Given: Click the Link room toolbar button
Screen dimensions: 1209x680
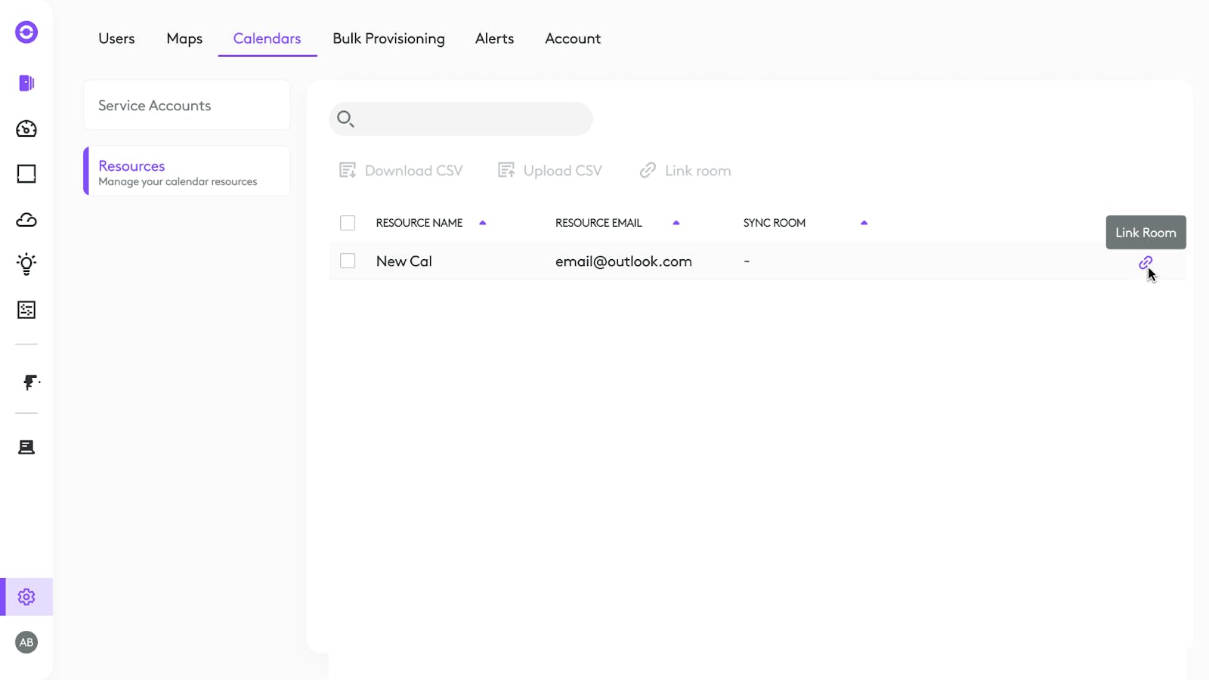Looking at the screenshot, I should [685, 171].
